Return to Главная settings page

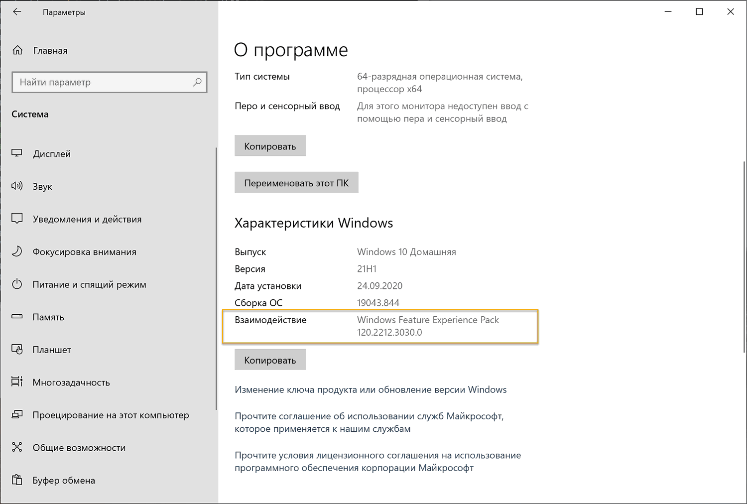[50, 50]
